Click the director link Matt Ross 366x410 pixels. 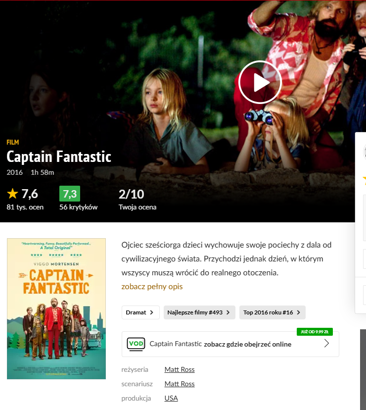point(180,369)
